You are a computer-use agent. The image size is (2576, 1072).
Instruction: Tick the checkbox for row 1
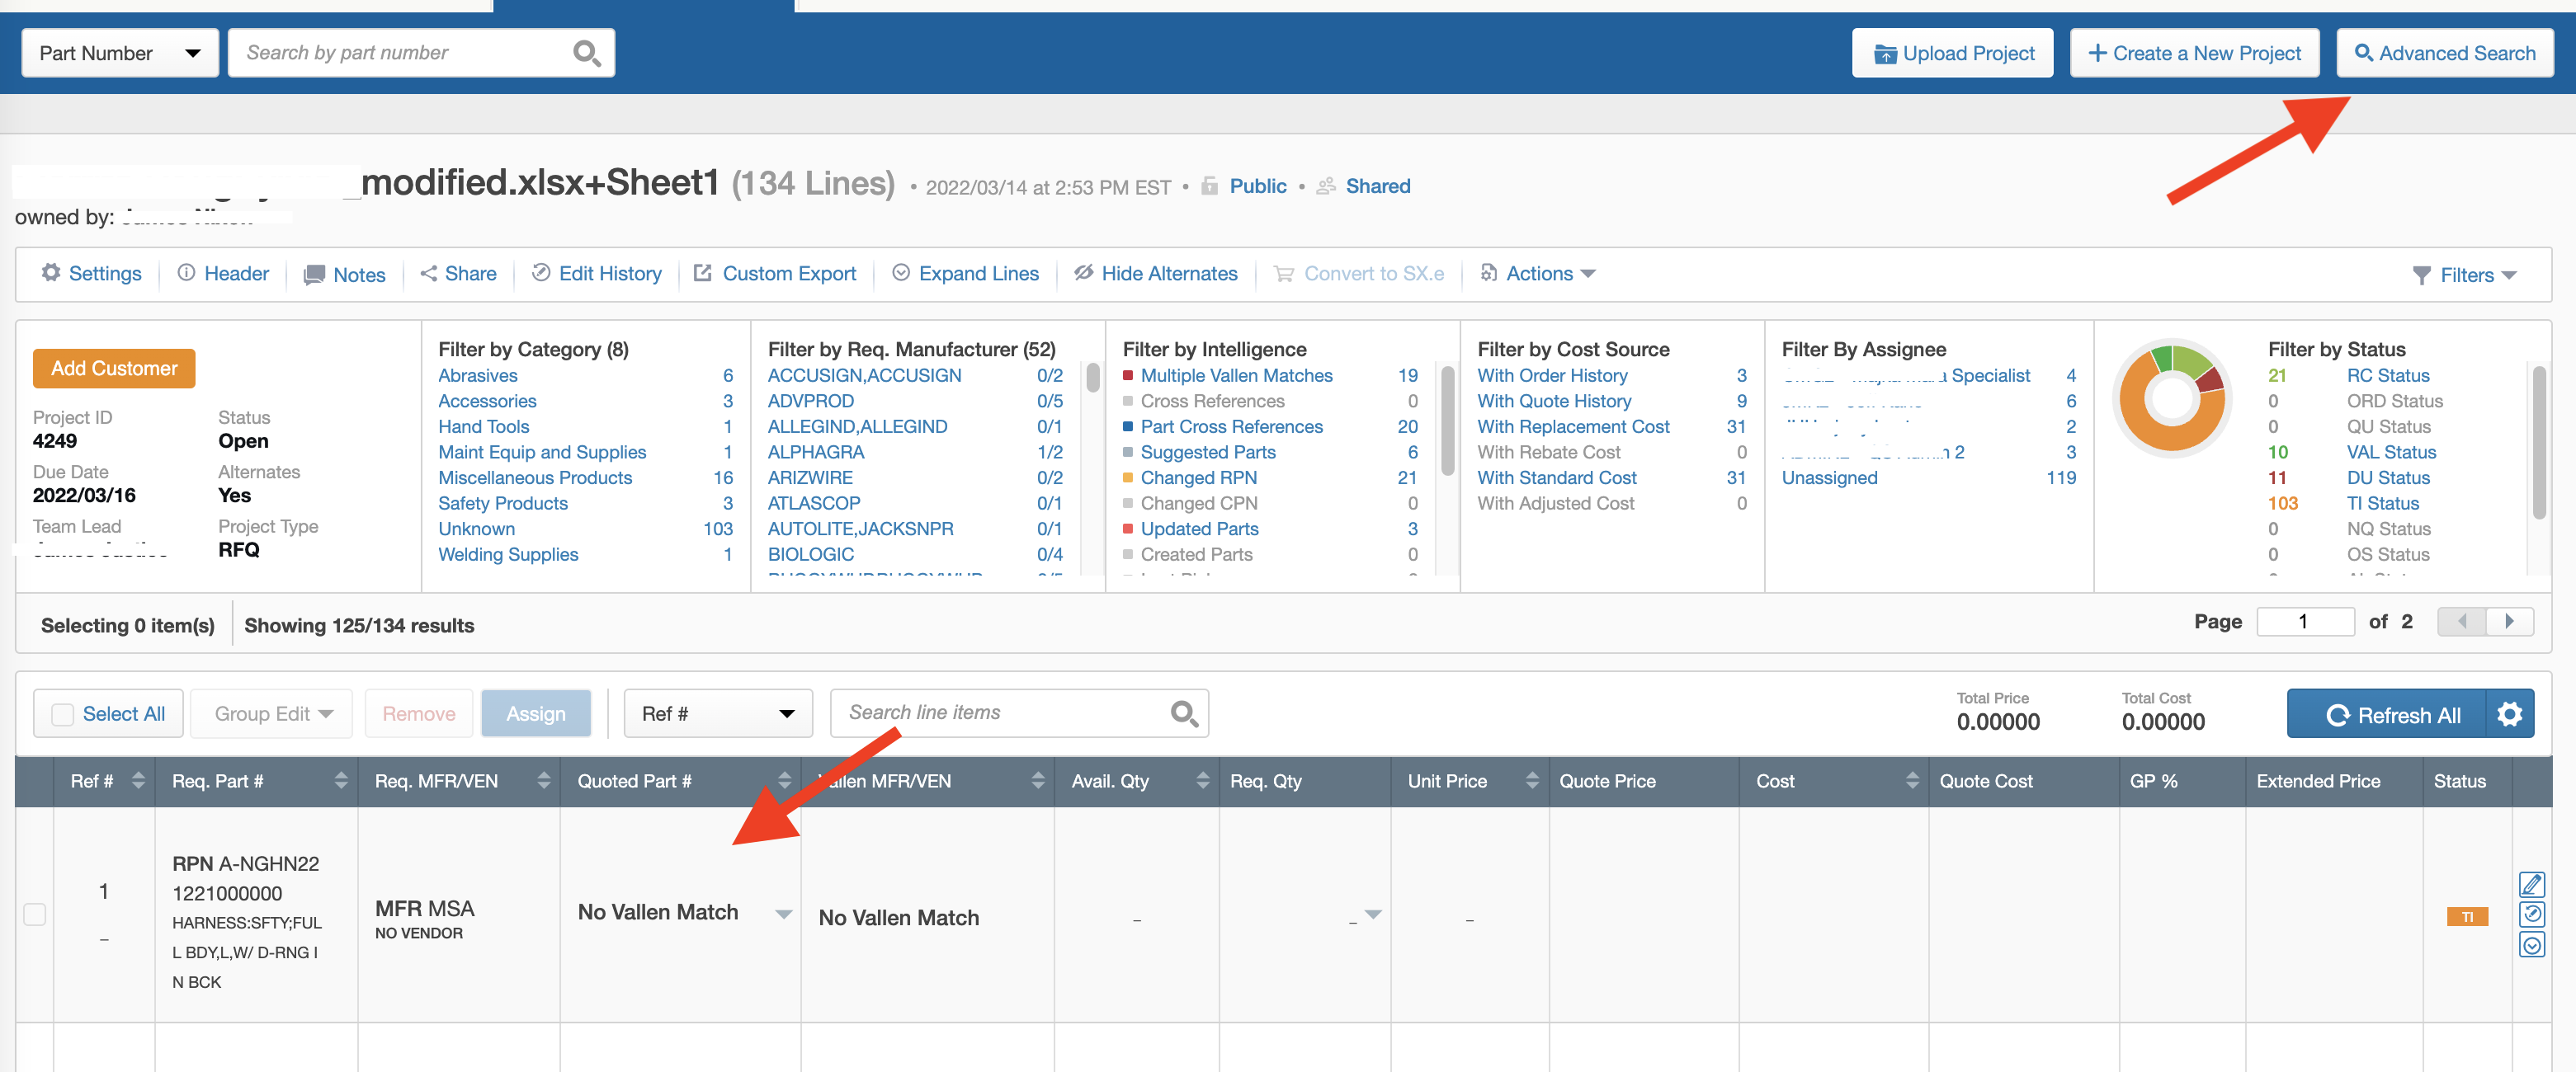click(x=35, y=914)
